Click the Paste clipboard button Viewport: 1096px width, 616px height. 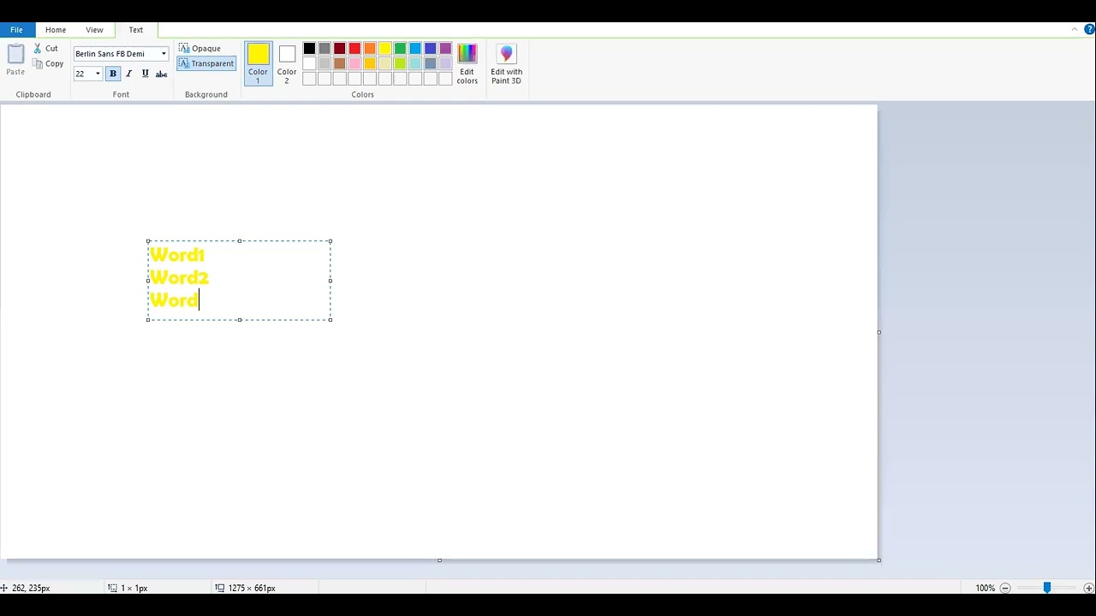pyautogui.click(x=15, y=60)
